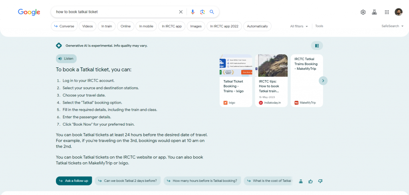This screenshot has height=195, width=409.
Task: Play the Listen audio for answer
Action: tap(66, 59)
